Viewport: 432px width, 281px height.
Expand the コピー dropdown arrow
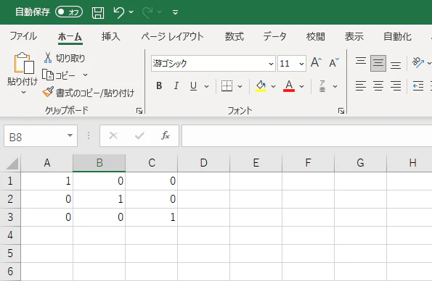85,75
